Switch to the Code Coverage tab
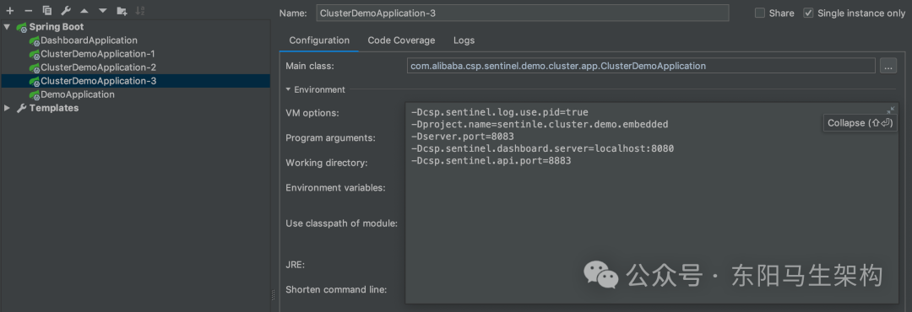This screenshot has width=912, height=312. [401, 40]
